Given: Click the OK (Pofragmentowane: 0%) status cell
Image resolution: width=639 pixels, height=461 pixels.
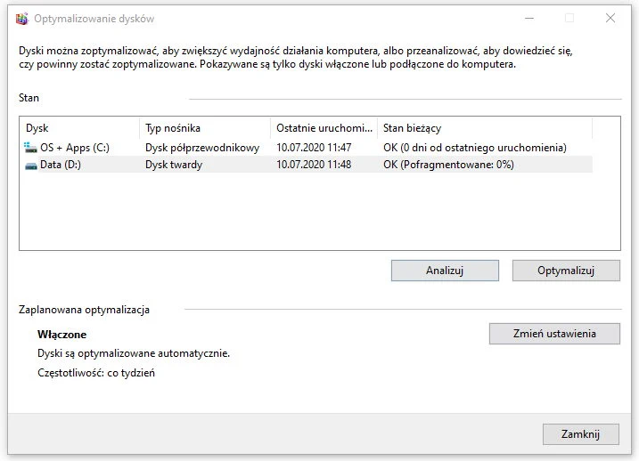Looking at the screenshot, I should (x=448, y=165).
